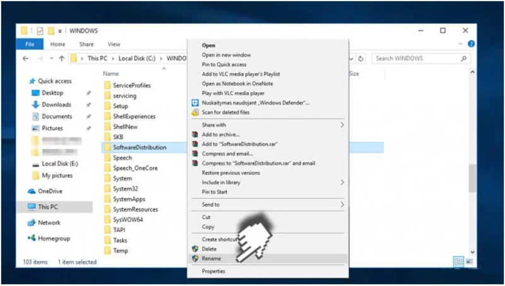The image size is (505, 286).
Task: Switch to the Share ribbon tab
Action: pos(86,44)
